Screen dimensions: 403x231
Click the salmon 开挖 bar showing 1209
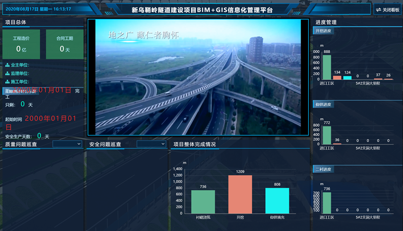point(240,194)
